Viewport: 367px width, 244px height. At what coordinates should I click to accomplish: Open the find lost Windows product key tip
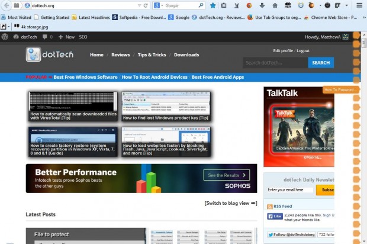click(x=166, y=107)
